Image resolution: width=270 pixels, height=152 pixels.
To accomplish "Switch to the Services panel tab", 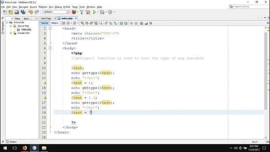I will point(27,19).
